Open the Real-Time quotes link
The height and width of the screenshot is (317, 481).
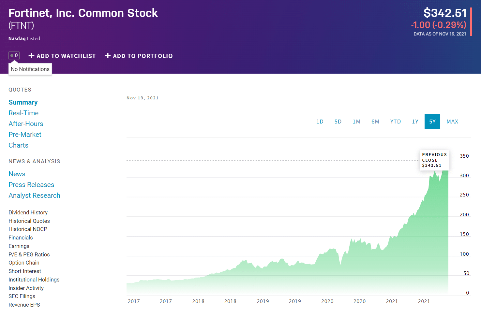pyautogui.click(x=23, y=113)
